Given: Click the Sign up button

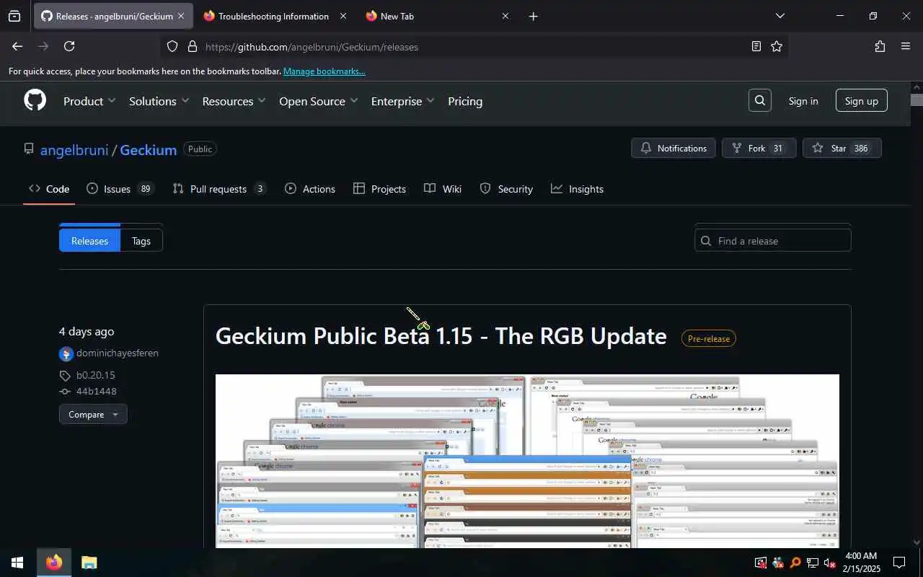Looking at the screenshot, I should [862, 101].
